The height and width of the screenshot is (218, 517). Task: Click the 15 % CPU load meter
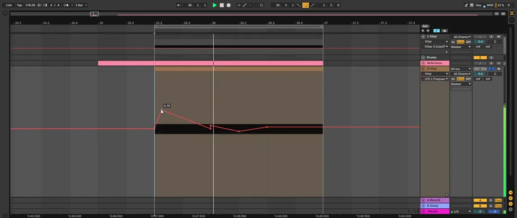[500, 5]
